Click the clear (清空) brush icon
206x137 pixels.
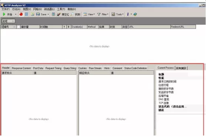pyautogui.click(x=59, y=14)
